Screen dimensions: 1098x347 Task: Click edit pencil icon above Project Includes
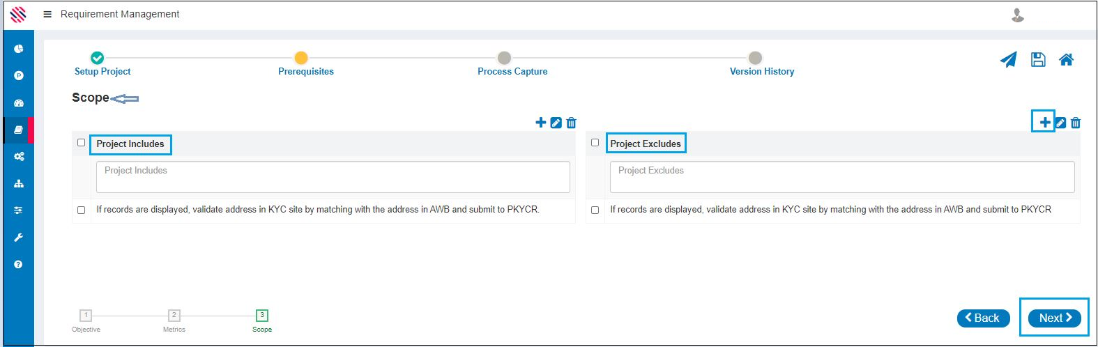pos(556,123)
